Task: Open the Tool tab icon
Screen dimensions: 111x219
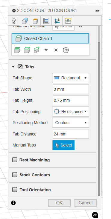Action: (x=14, y=21)
